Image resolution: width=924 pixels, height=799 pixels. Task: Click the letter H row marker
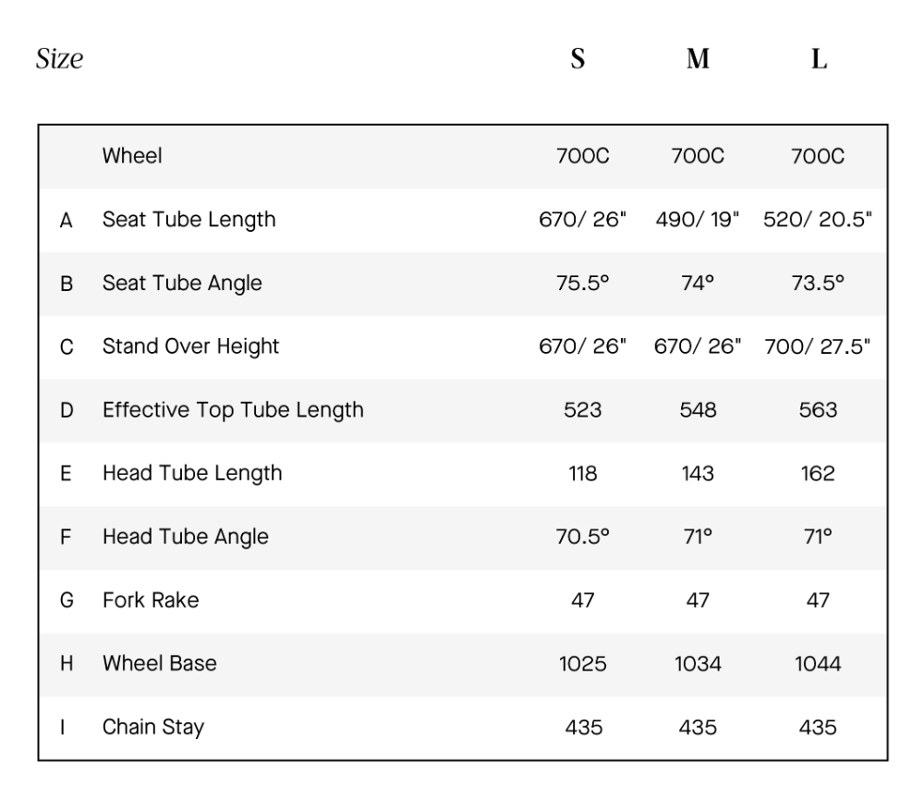tap(66, 663)
